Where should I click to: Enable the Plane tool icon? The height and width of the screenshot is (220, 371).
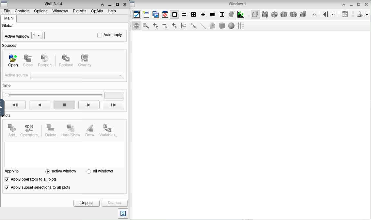click(212, 26)
